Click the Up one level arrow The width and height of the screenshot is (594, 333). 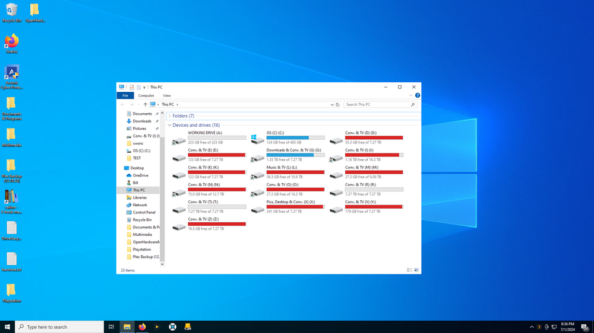(145, 105)
